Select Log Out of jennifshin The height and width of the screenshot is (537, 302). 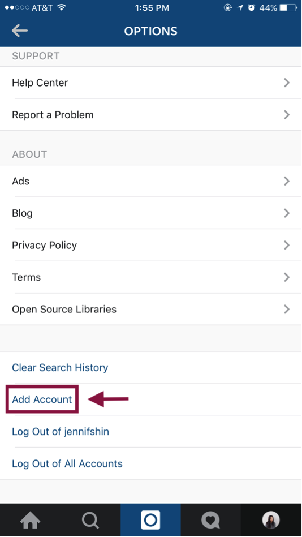coord(61,432)
